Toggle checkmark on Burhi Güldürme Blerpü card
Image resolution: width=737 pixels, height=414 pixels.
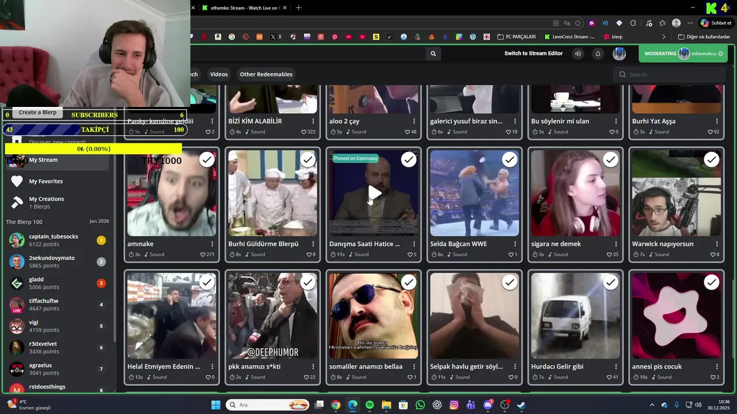point(308,160)
